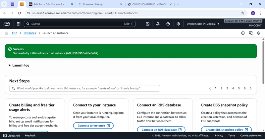
Task: Go to Next Steps page 4
Action: (233, 88)
